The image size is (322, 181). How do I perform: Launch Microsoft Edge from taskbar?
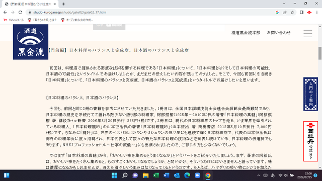pyautogui.click(x=187, y=175)
